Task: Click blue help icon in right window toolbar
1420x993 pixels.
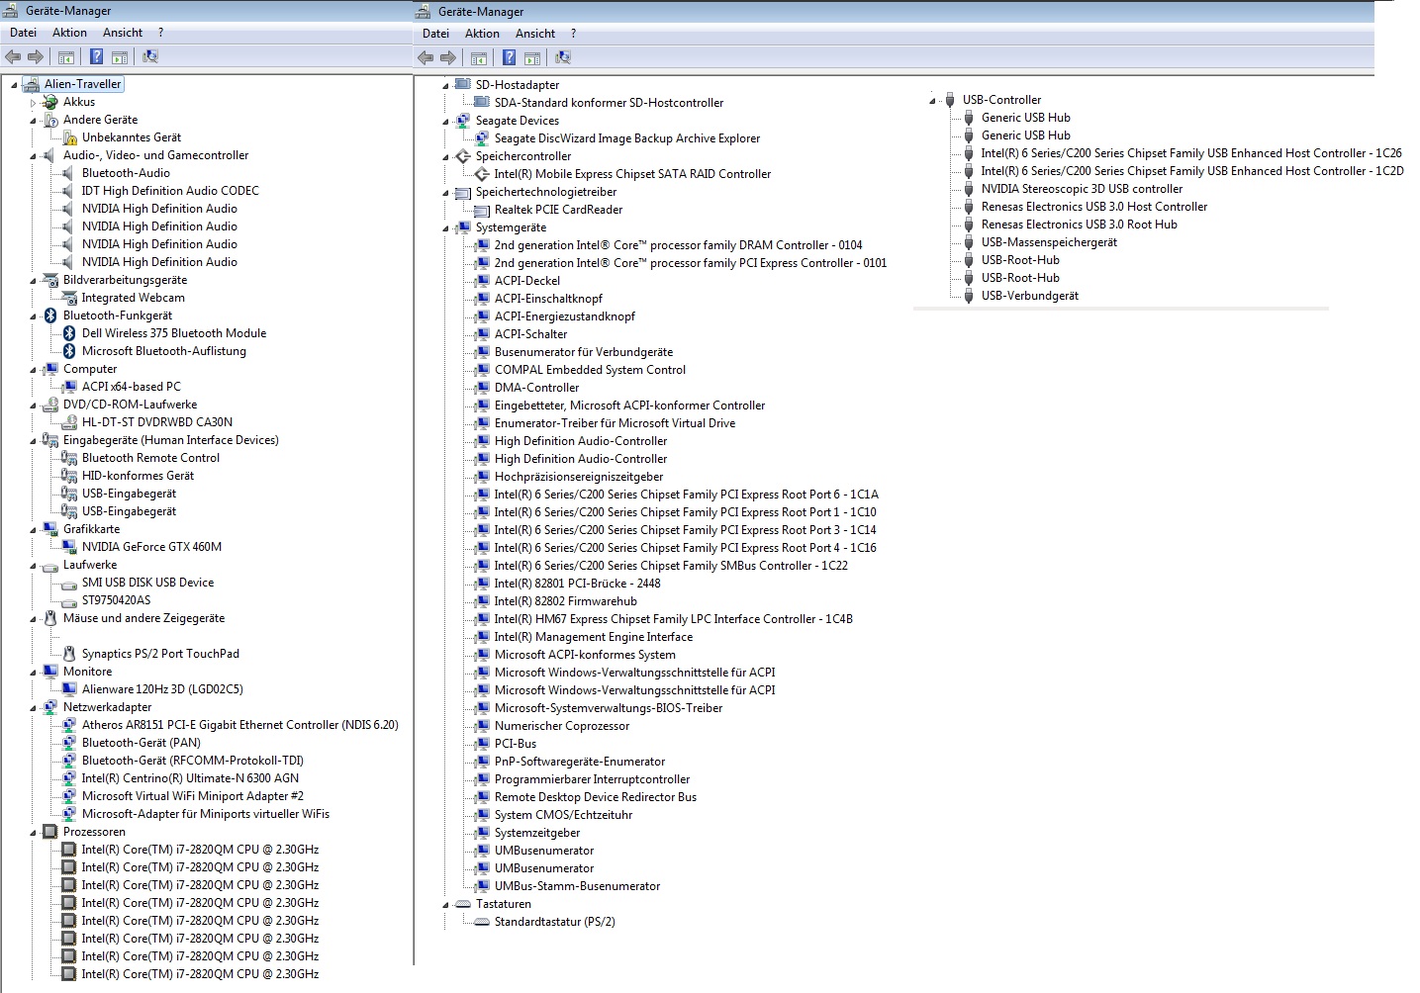Action: tap(510, 57)
